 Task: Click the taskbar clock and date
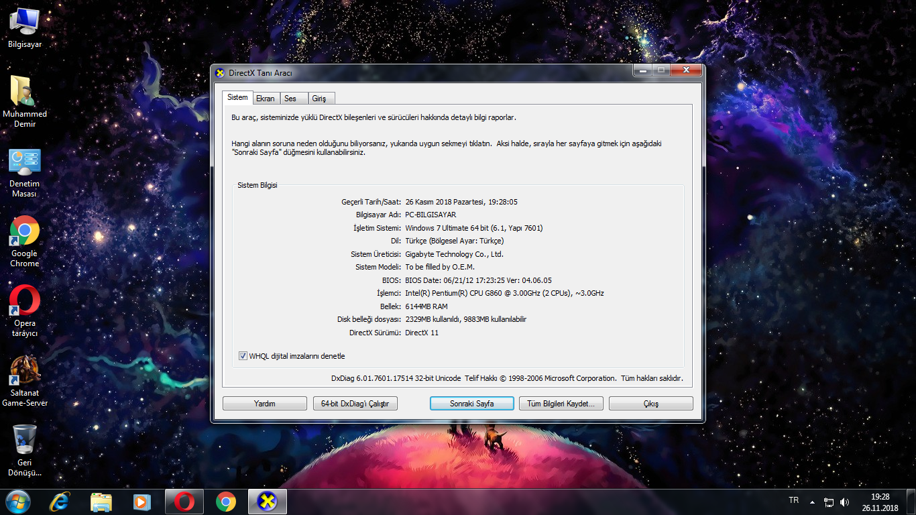click(880, 502)
